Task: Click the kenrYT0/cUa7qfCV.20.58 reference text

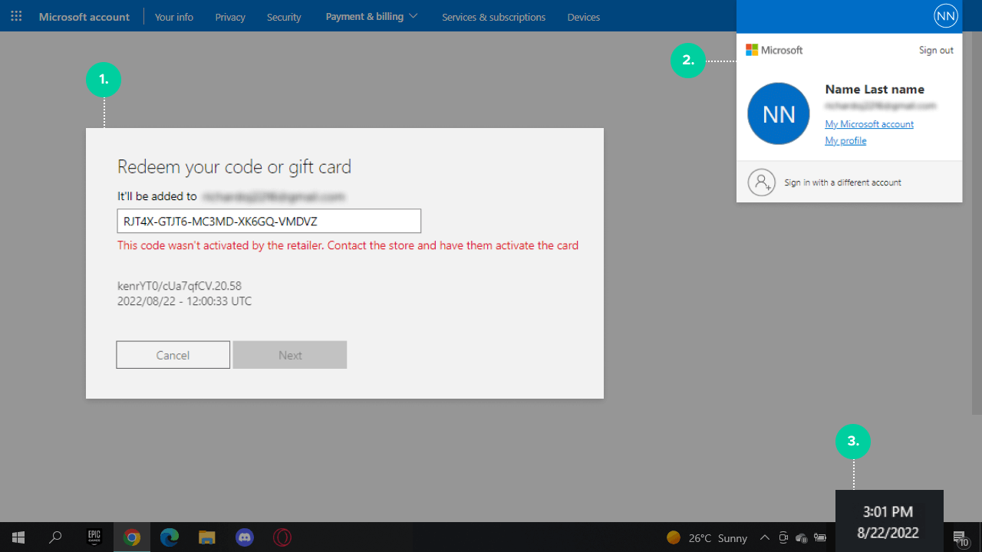Action: point(180,286)
